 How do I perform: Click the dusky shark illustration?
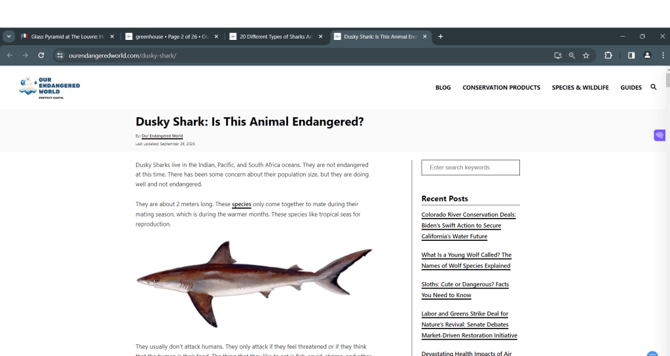pos(254,282)
